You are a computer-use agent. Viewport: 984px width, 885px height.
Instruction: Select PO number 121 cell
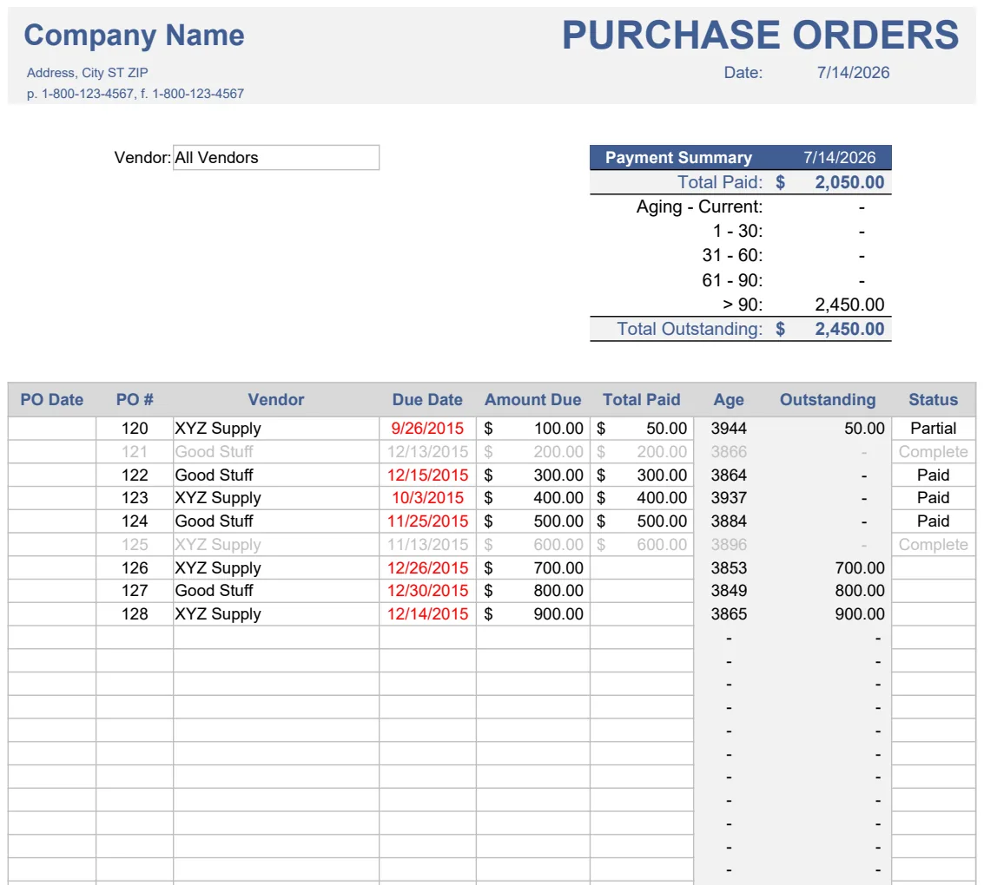tap(135, 452)
